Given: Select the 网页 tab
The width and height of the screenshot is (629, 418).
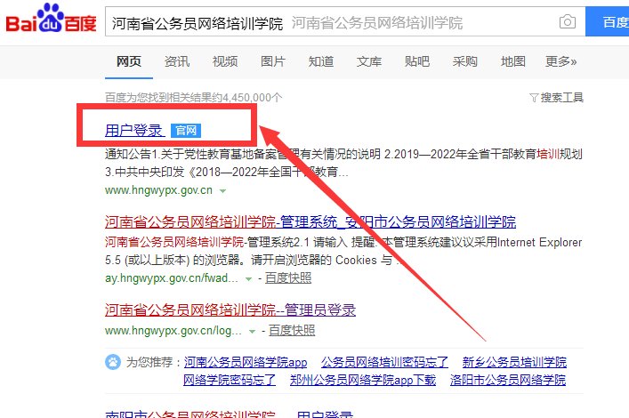Looking at the screenshot, I should pos(129,61).
